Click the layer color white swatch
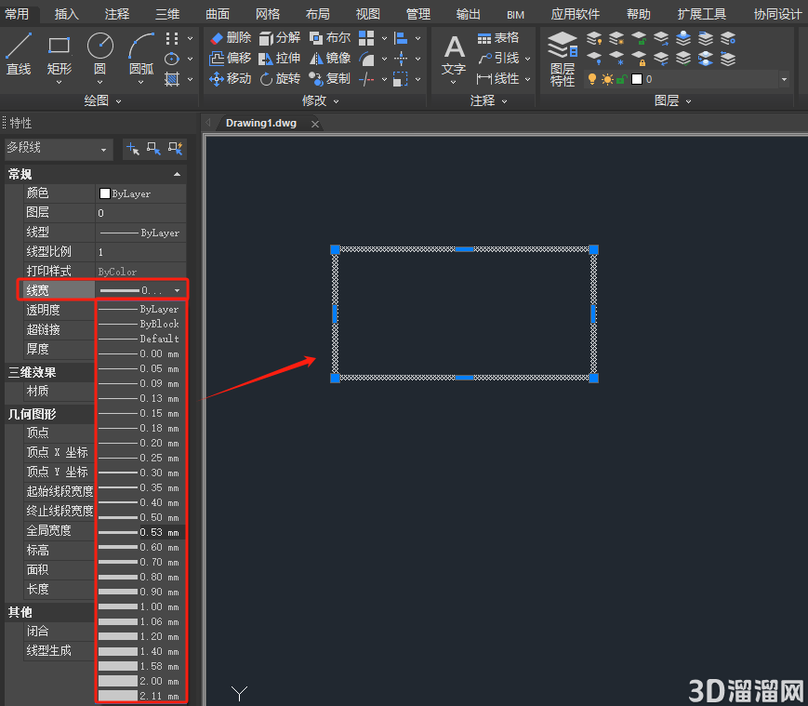The width and height of the screenshot is (808, 706). tap(637, 79)
